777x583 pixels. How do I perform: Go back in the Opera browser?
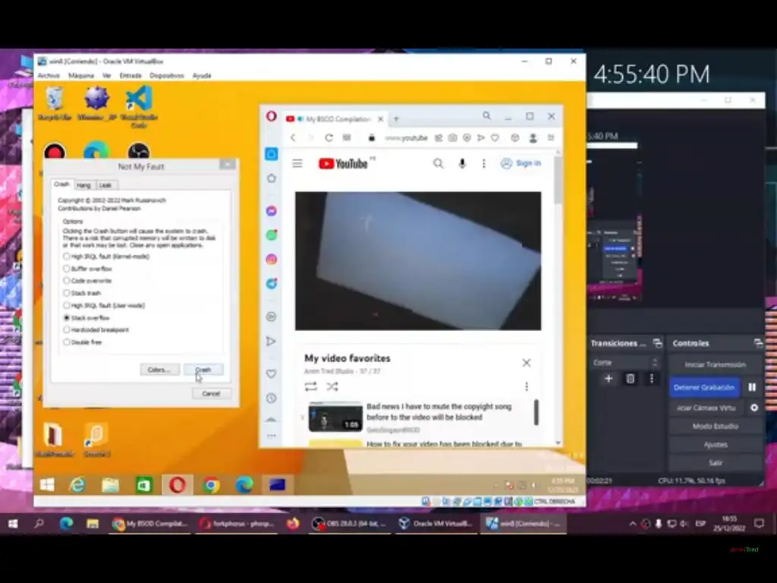pos(293,138)
